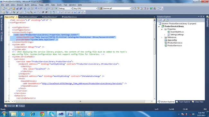
Task: Click the Extension Manager toolbar icon
Action: (155, 9)
